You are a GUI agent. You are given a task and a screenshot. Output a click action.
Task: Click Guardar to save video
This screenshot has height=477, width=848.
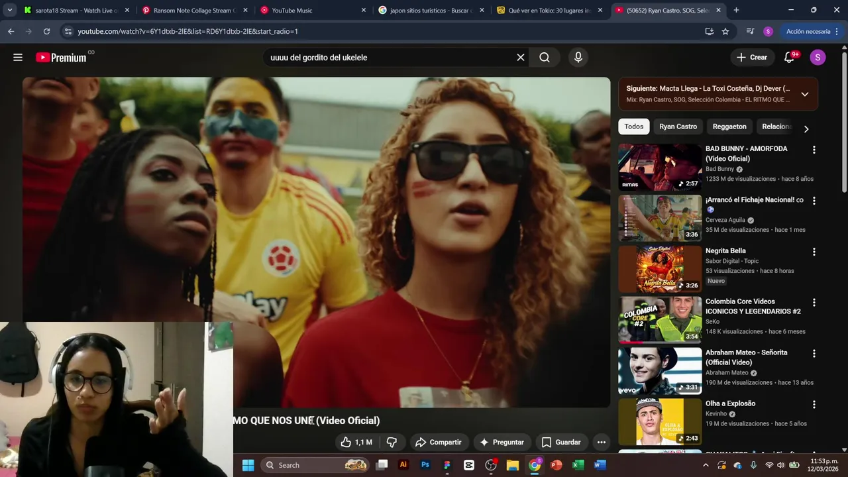point(561,442)
